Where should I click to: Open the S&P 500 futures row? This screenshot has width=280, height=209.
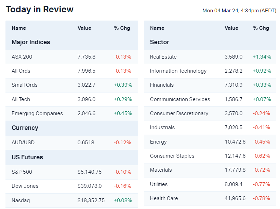[x=22, y=172]
